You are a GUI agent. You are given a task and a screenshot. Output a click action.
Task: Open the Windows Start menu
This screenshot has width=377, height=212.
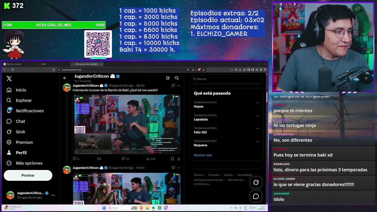click(104, 208)
